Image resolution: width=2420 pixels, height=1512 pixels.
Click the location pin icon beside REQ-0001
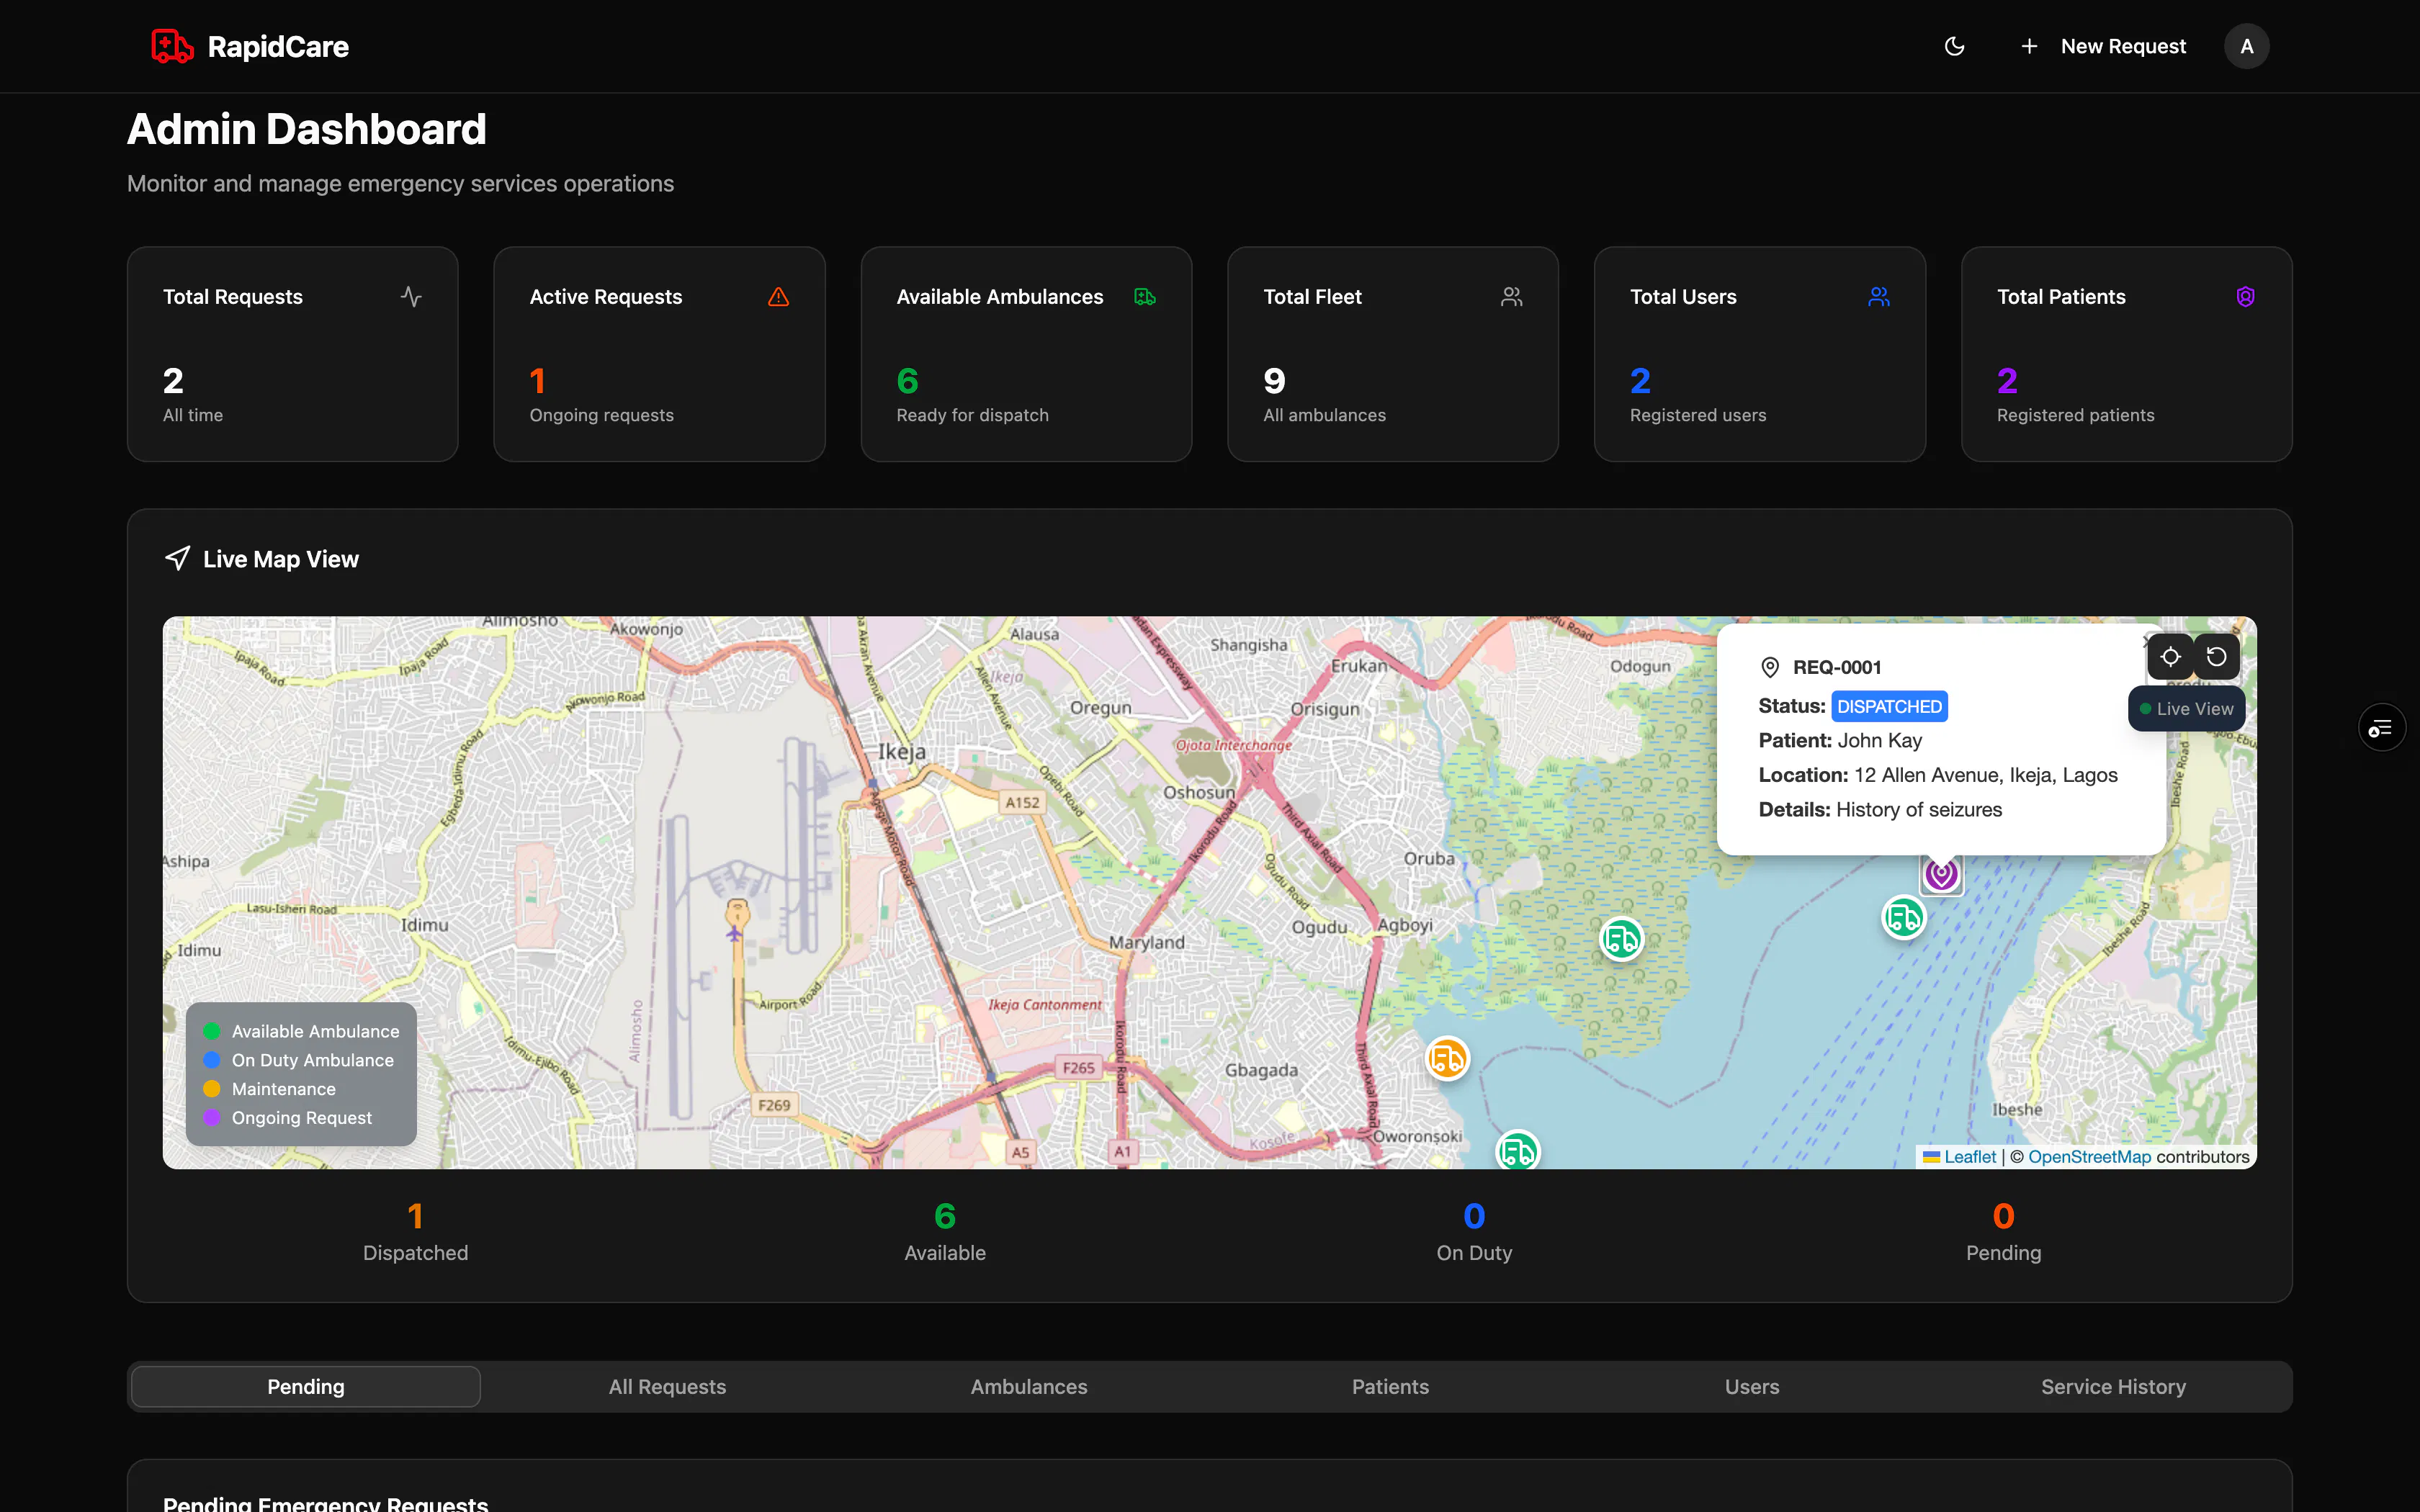1769,667
